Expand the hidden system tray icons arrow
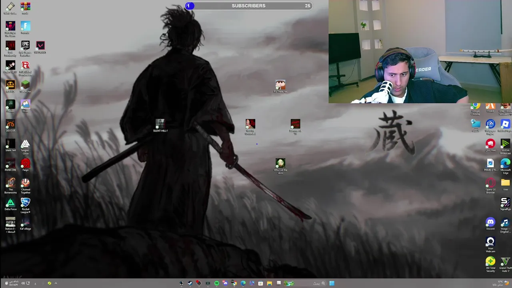Image resolution: width=512 pixels, height=288 pixels. click(x=56, y=283)
